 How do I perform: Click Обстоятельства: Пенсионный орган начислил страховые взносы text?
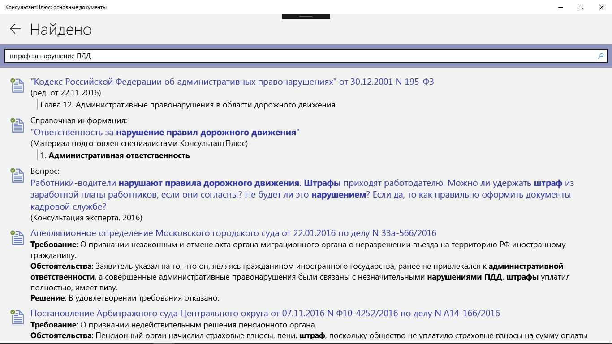tap(309, 336)
